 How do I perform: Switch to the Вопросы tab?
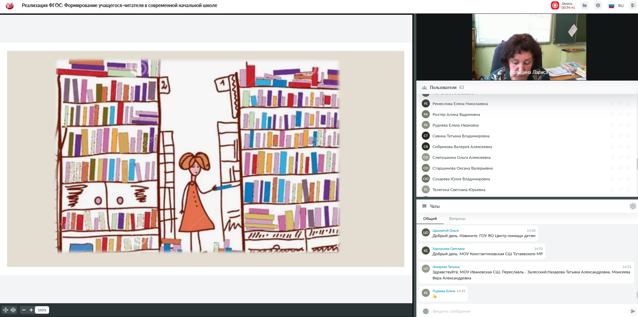point(457,219)
